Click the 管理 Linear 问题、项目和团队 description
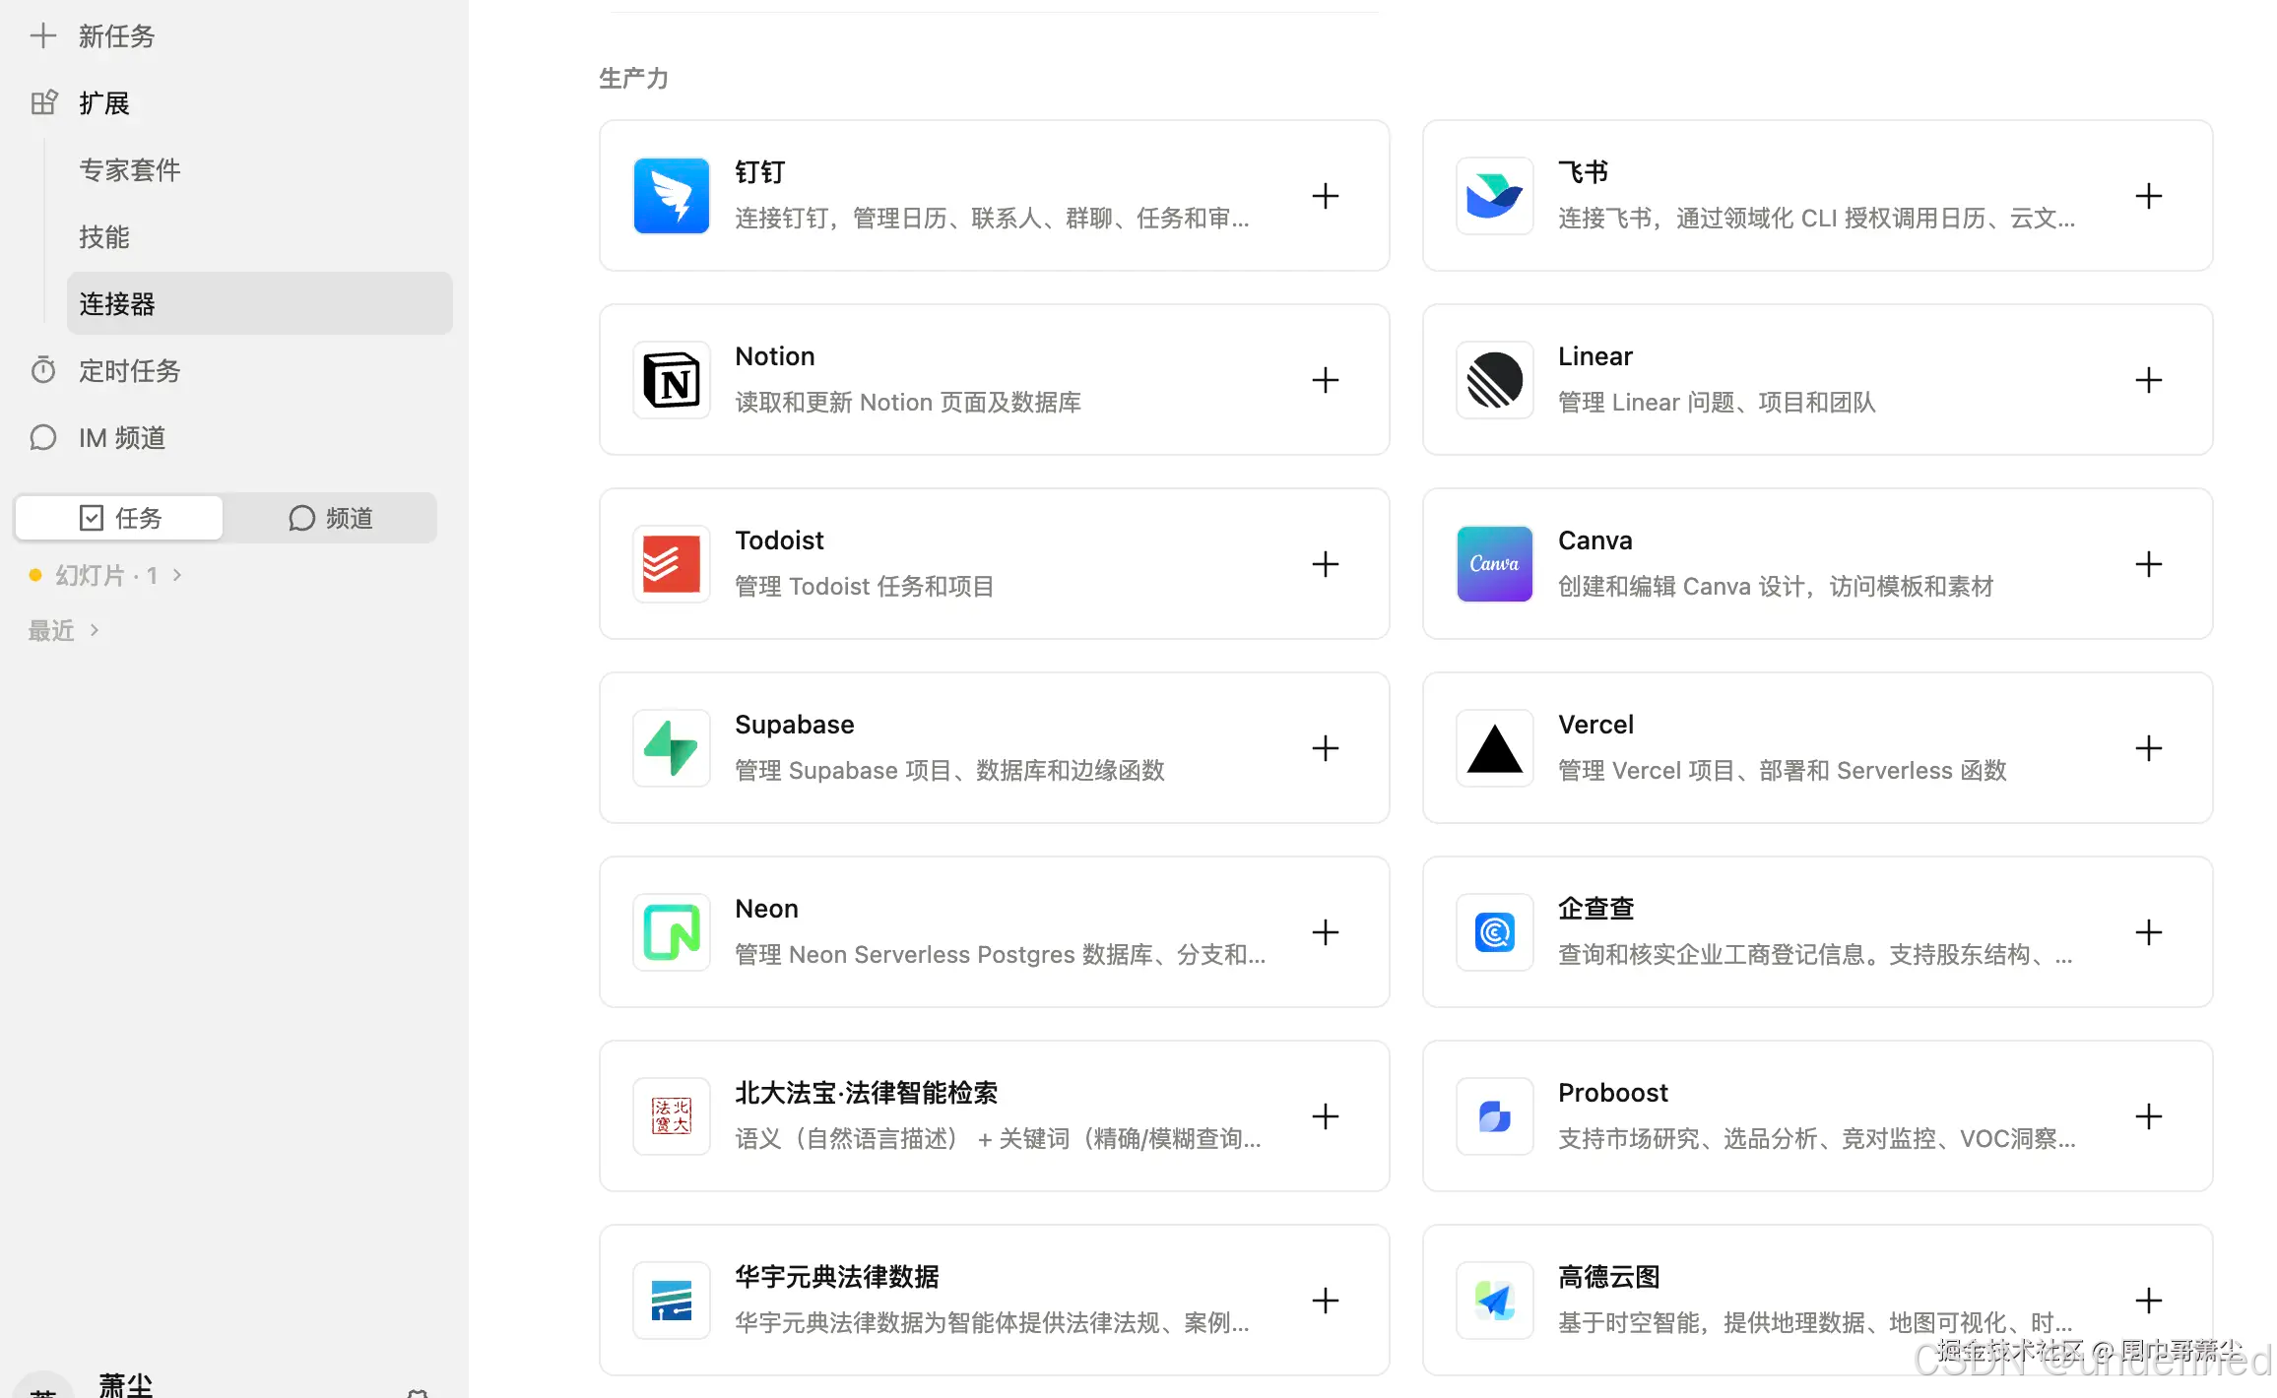Screen dimensions: 2277x1398 [x=1717, y=403]
